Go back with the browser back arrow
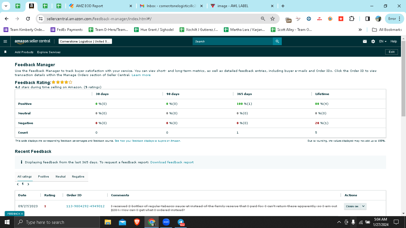Screen dimensions: 406x228 point(7,19)
